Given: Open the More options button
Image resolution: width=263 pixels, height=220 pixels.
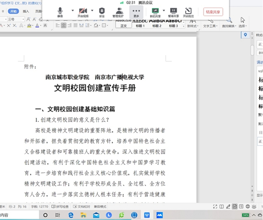Looking at the screenshot, I should click(136, 12).
